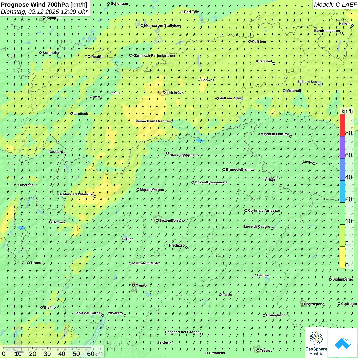Click the 'Zell am Ziller' label
358x358 pixels.
click(x=231, y=98)
